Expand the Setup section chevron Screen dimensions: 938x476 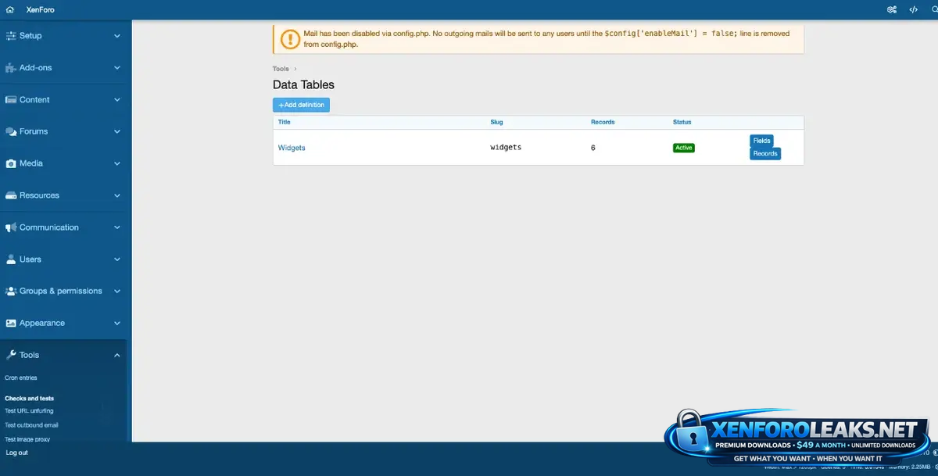pos(117,36)
